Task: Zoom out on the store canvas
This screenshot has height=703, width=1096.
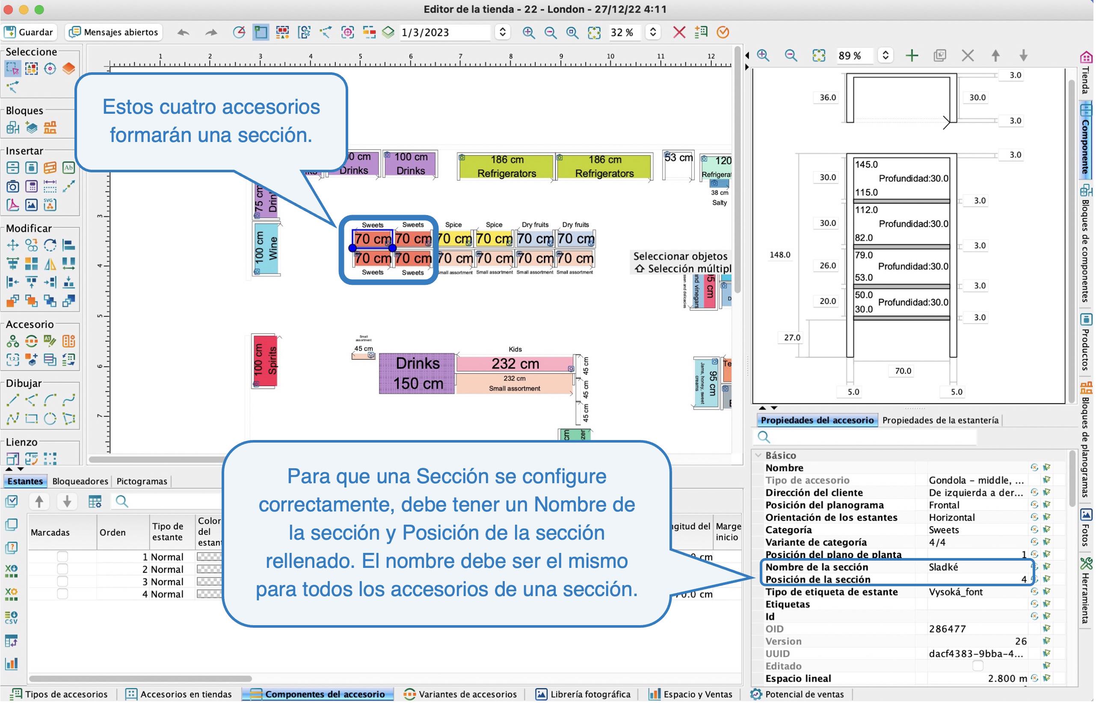Action: point(551,32)
